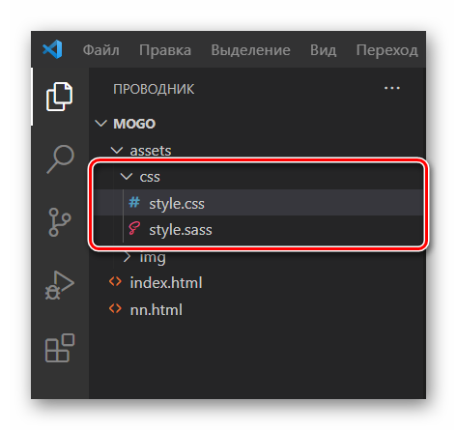Open the Search view magnifier icon
457x430 pixels.
click(61, 159)
